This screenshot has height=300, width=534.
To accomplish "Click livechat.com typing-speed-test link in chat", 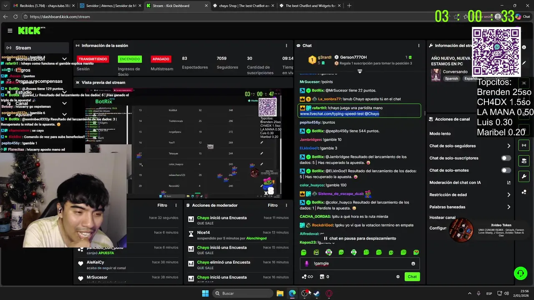I will click(x=332, y=114).
